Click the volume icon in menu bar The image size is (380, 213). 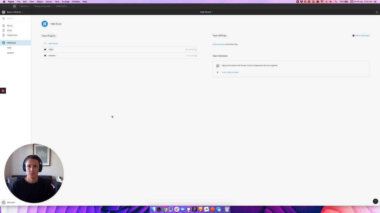tap(331, 1)
